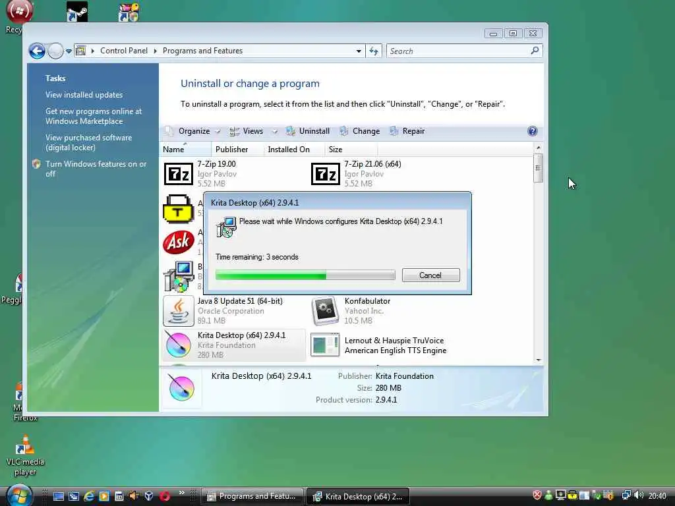This screenshot has width=675, height=506.
Task: Open the VLC media player desktop shortcut
Action: point(25,456)
